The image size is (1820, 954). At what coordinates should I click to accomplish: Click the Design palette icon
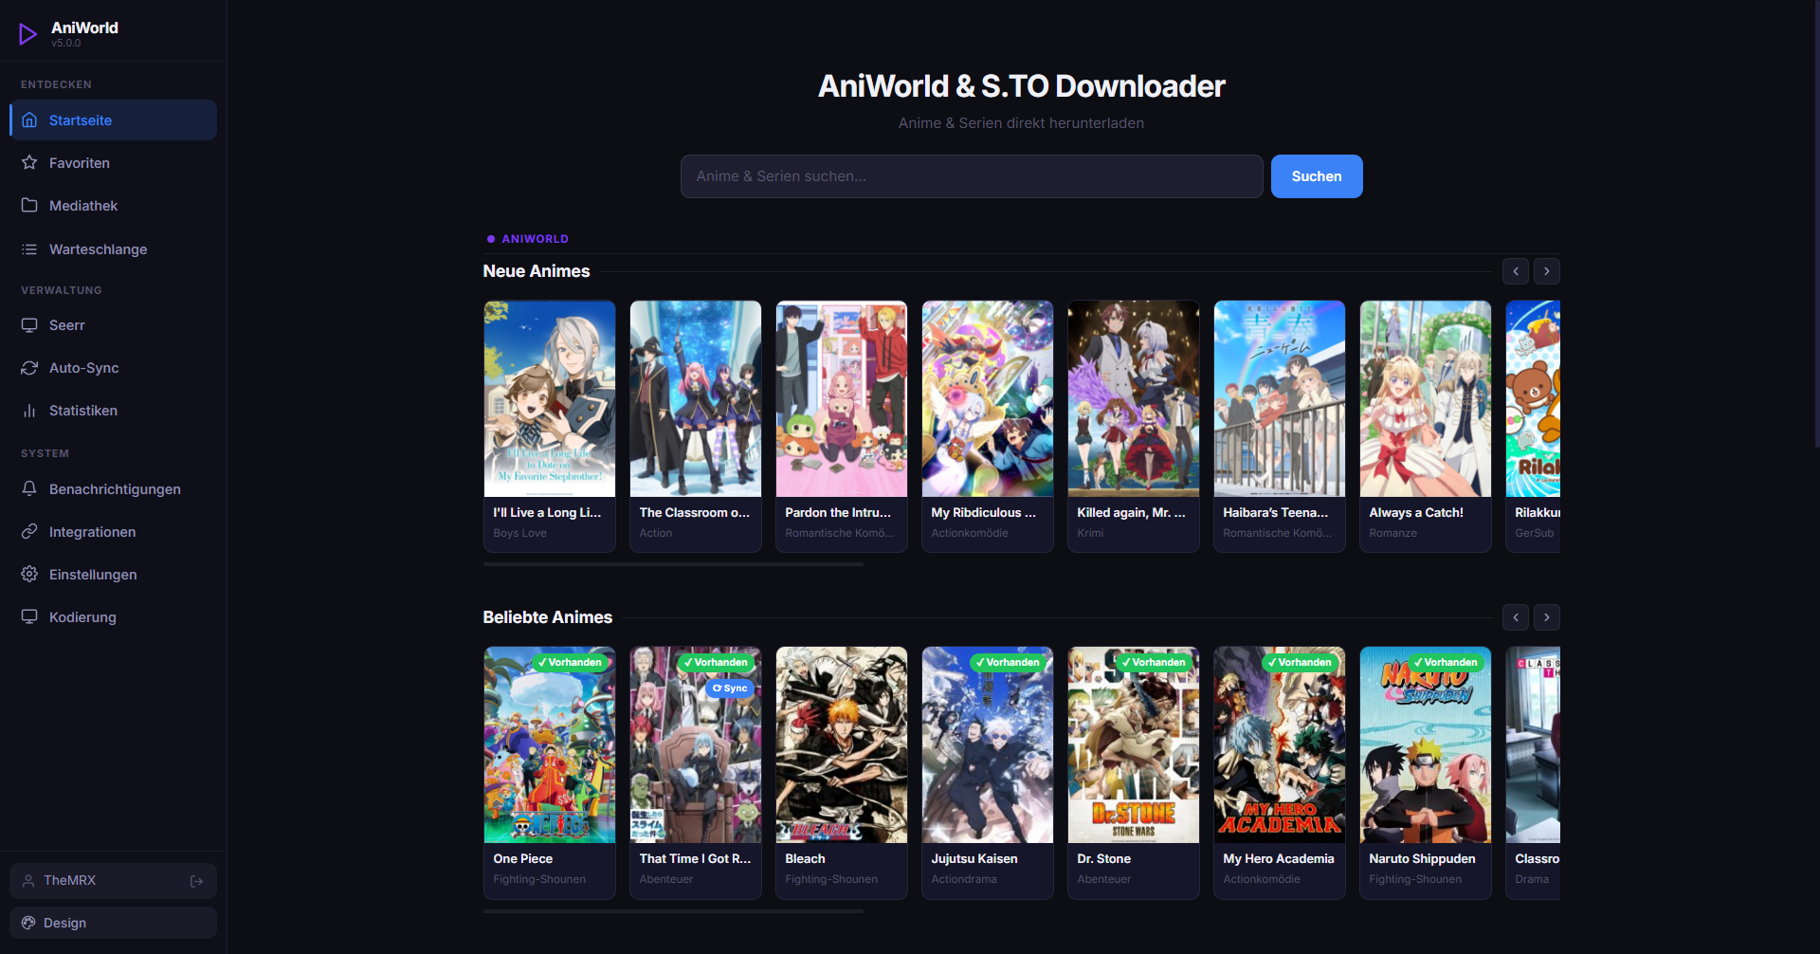pyautogui.click(x=28, y=923)
